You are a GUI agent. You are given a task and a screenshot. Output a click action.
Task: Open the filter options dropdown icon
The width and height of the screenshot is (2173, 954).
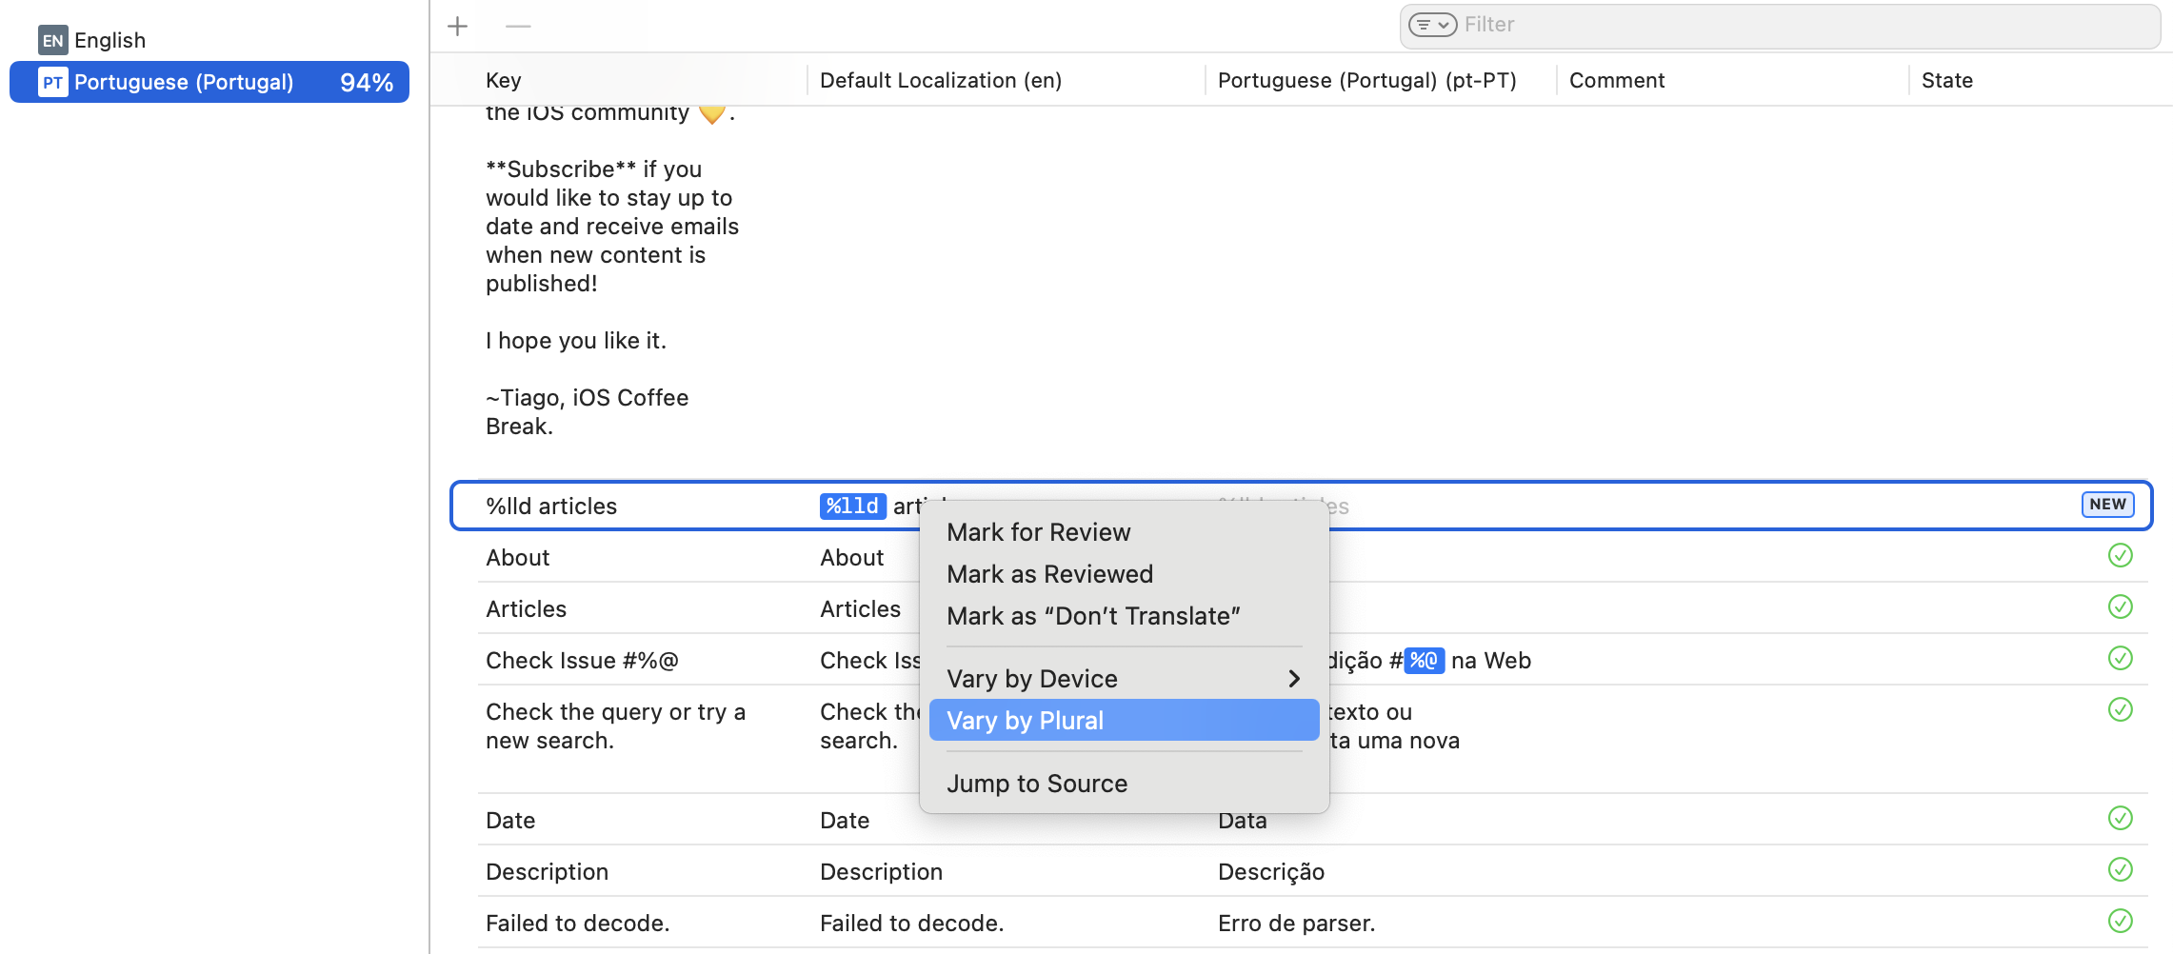tap(1432, 25)
